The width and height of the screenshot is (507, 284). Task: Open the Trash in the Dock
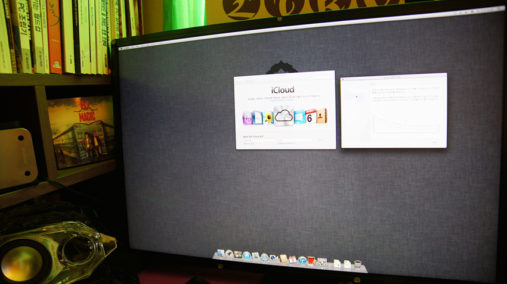click(358, 264)
